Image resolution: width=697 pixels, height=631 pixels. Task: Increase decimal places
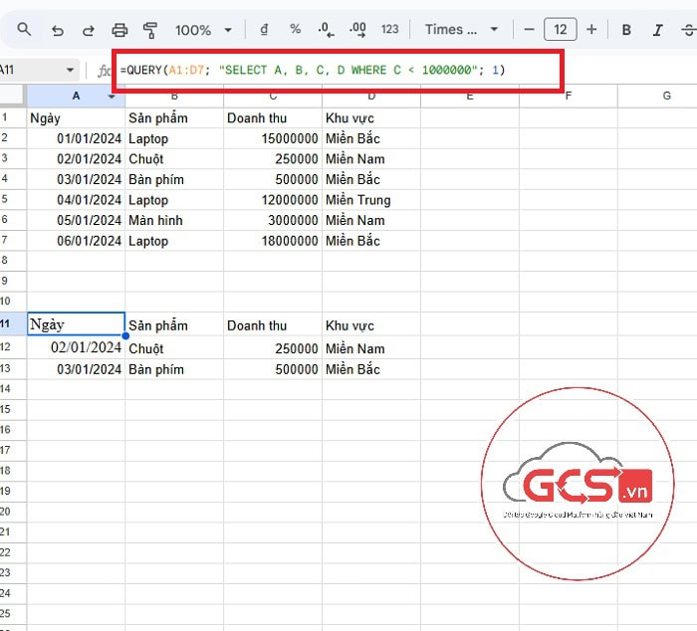(x=357, y=30)
